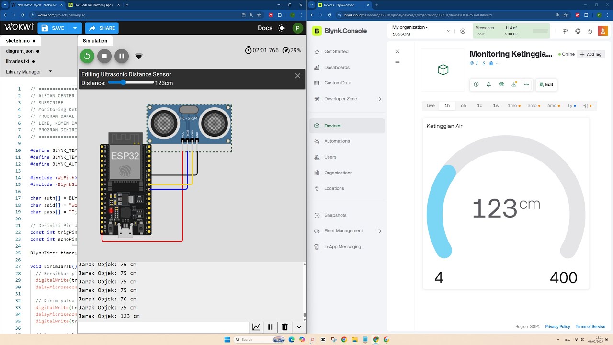Switch to the sketch.ino tab

click(x=21, y=41)
